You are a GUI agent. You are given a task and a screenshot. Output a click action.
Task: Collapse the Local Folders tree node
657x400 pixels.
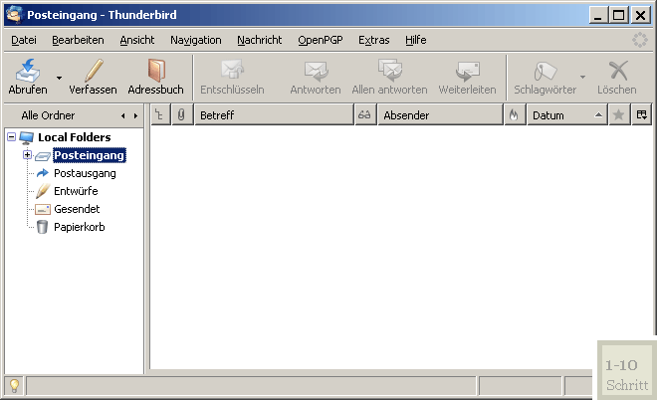12,137
